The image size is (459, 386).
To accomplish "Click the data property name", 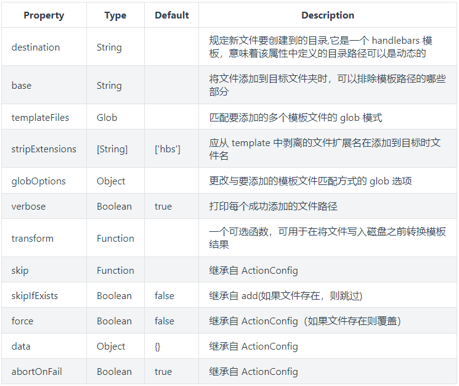I will (21, 347).
